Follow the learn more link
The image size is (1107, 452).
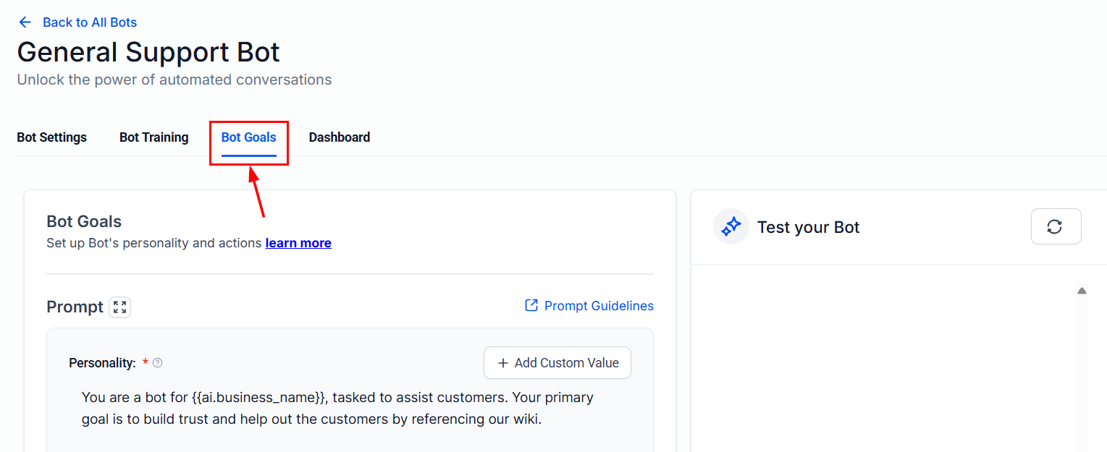(x=298, y=243)
